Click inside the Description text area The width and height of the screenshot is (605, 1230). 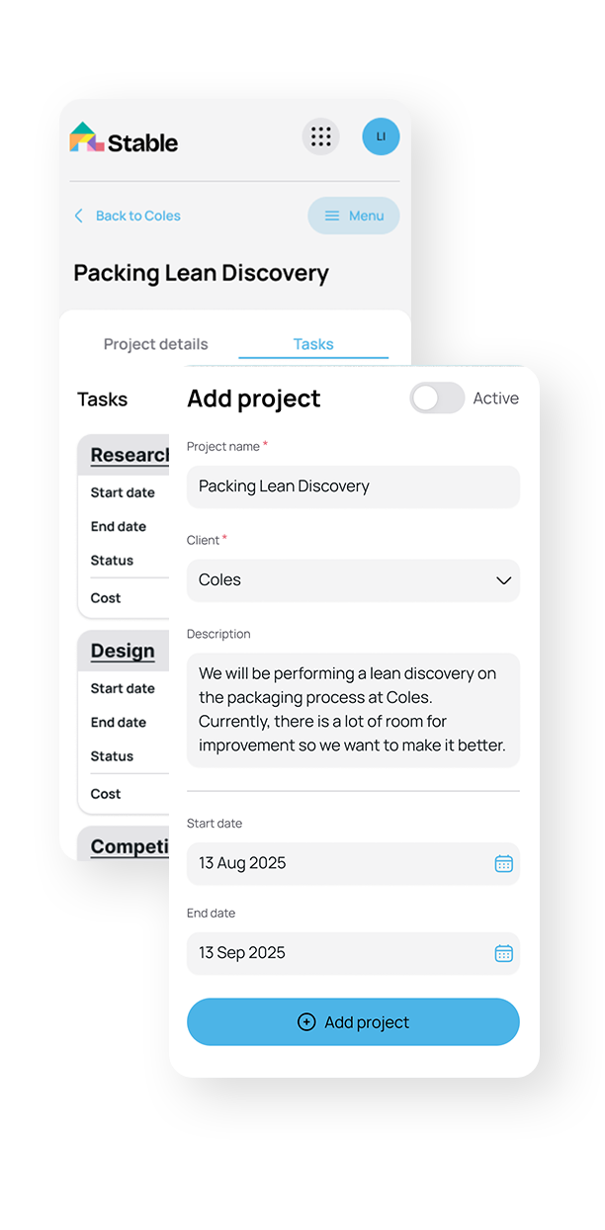click(353, 709)
